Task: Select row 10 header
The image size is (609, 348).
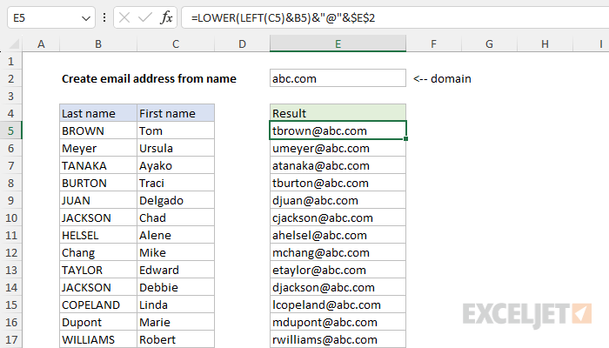Action: (10, 217)
